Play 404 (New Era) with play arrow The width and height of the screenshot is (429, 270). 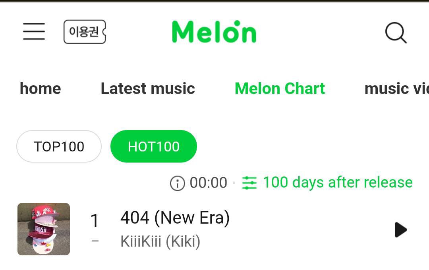[x=400, y=230]
